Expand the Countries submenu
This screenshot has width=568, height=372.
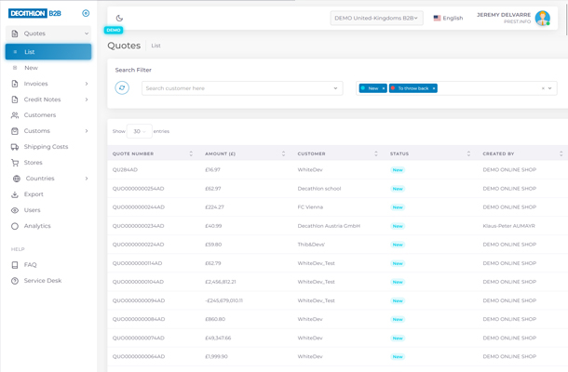coord(86,179)
